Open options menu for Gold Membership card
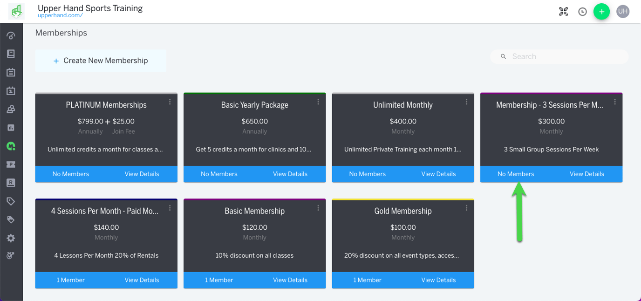The height and width of the screenshot is (301, 641). pyautogui.click(x=466, y=208)
